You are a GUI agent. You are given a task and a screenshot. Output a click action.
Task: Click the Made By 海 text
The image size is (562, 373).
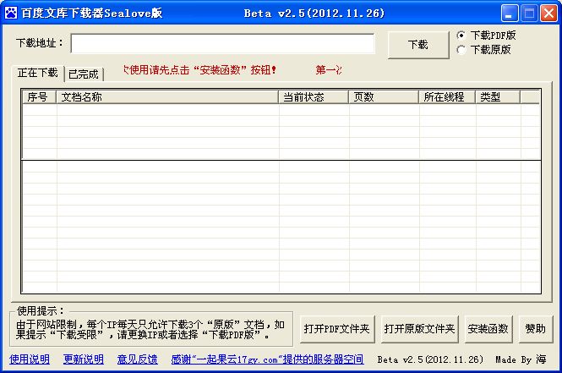[x=521, y=359]
